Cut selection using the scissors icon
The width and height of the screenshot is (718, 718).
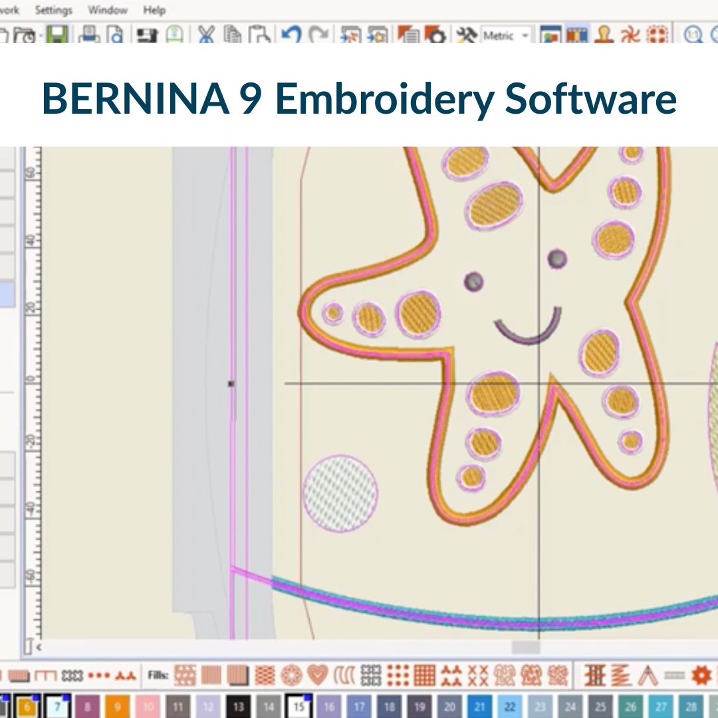point(206,35)
